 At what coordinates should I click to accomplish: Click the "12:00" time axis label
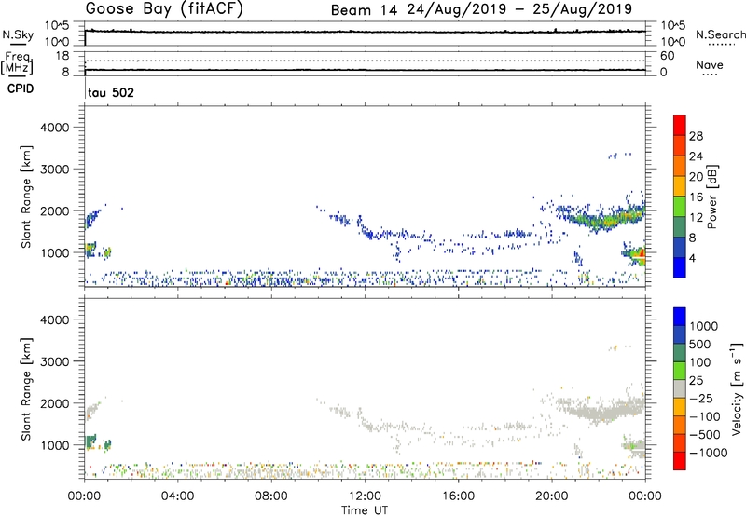(x=365, y=496)
